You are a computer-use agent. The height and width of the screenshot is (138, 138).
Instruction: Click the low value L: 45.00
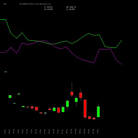click(70, 9)
